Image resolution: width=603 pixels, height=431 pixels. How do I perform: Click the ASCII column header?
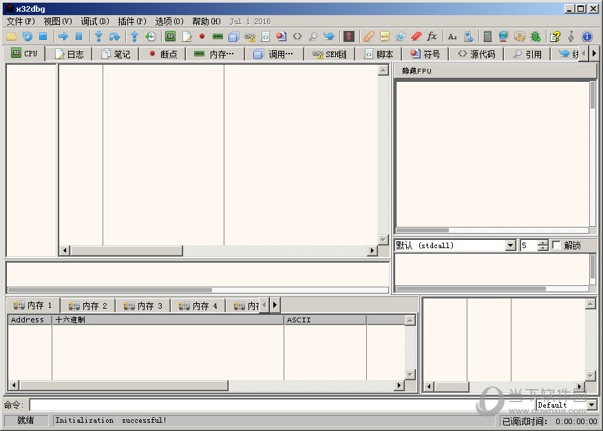(x=325, y=320)
